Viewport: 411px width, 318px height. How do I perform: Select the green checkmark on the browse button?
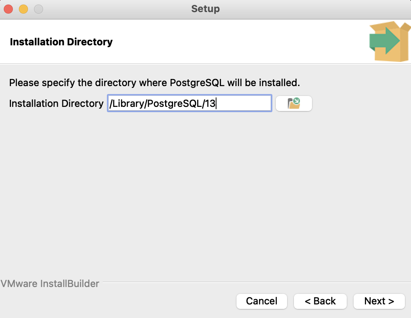click(x=297, y=100)
